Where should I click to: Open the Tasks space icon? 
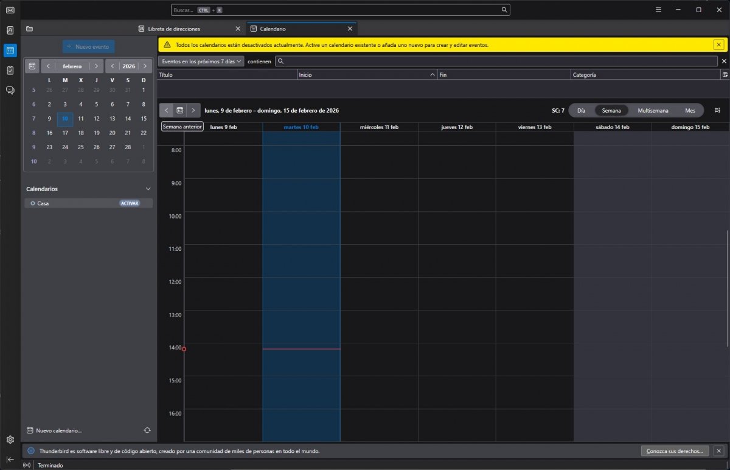point(10,70)
